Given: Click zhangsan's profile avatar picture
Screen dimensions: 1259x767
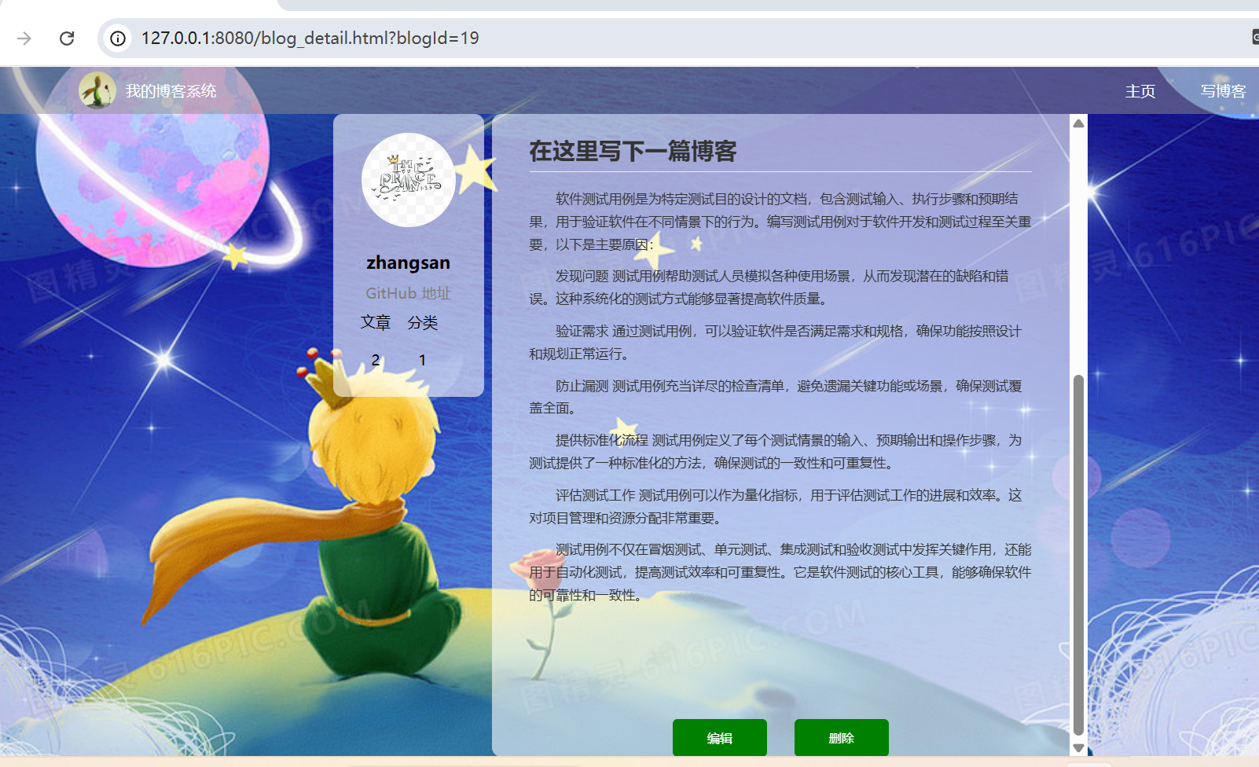Looking at the screenshot, I should pyautogui.click(x=409, y=180).
